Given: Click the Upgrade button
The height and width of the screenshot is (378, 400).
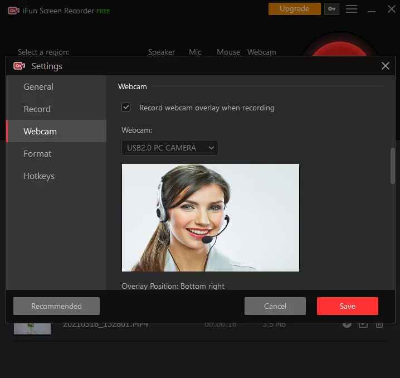Looking at the screenshot, I should point(294,9).
